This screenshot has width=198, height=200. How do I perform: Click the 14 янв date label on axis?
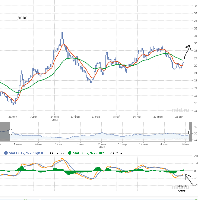(x=54, y=116)
